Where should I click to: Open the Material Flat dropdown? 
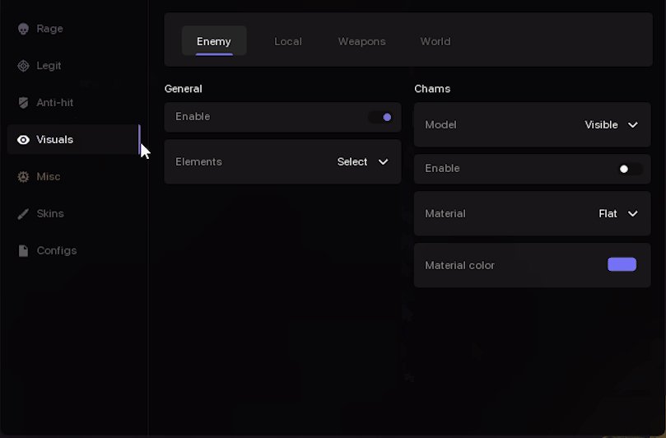click(x=618, y=214)
